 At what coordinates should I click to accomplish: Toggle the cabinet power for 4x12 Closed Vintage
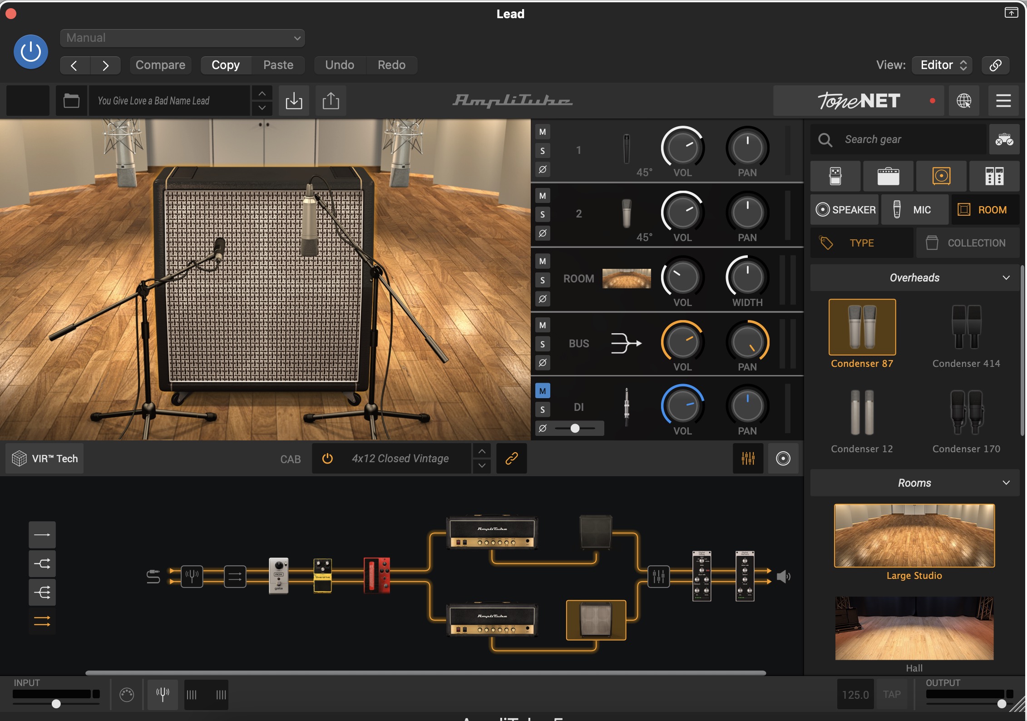coord(327,459)
